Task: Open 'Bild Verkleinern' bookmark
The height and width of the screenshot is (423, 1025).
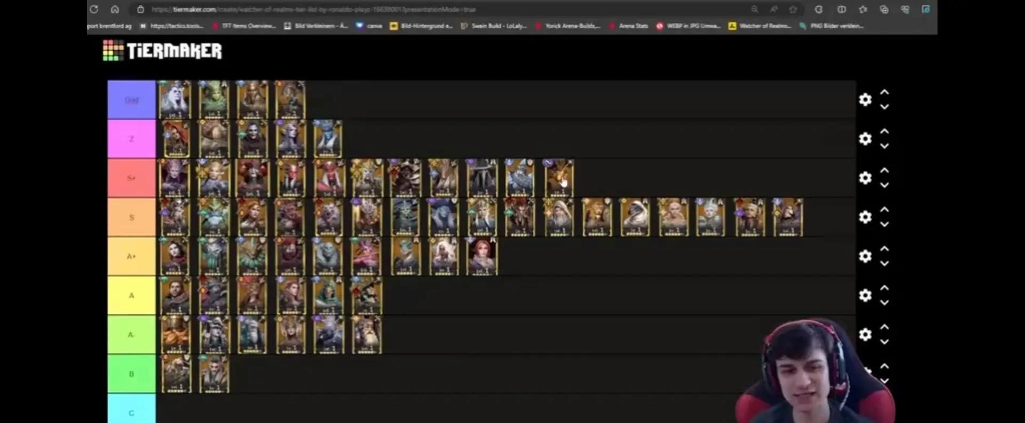Action: tap(316, 26)
